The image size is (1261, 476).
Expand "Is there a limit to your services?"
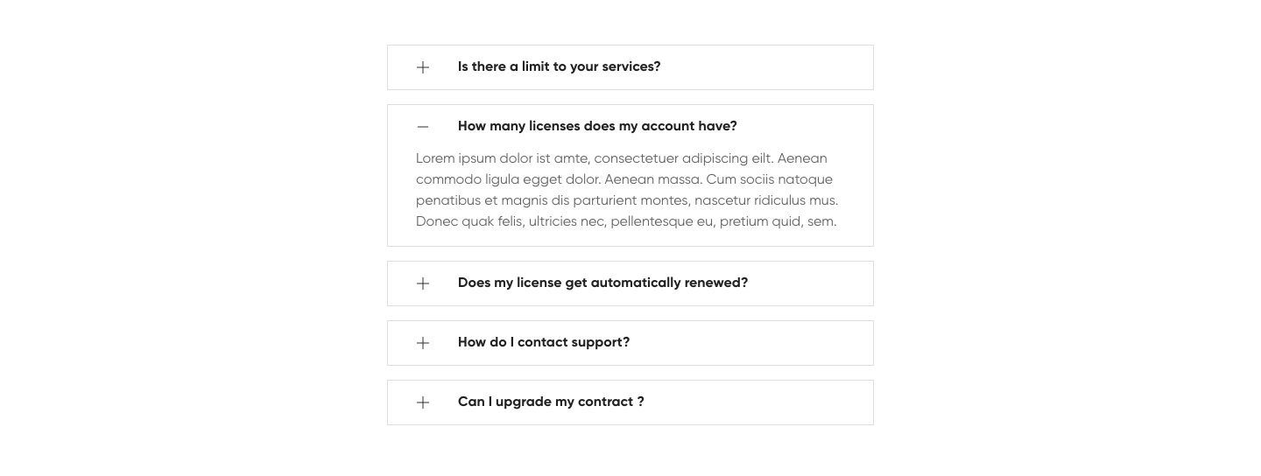[x=559, y=66]
